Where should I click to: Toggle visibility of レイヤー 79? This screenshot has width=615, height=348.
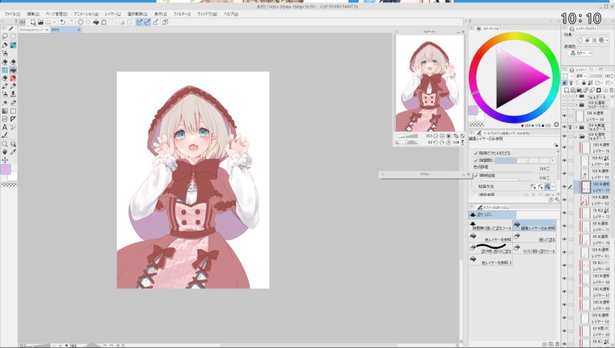tap(564, 147)
